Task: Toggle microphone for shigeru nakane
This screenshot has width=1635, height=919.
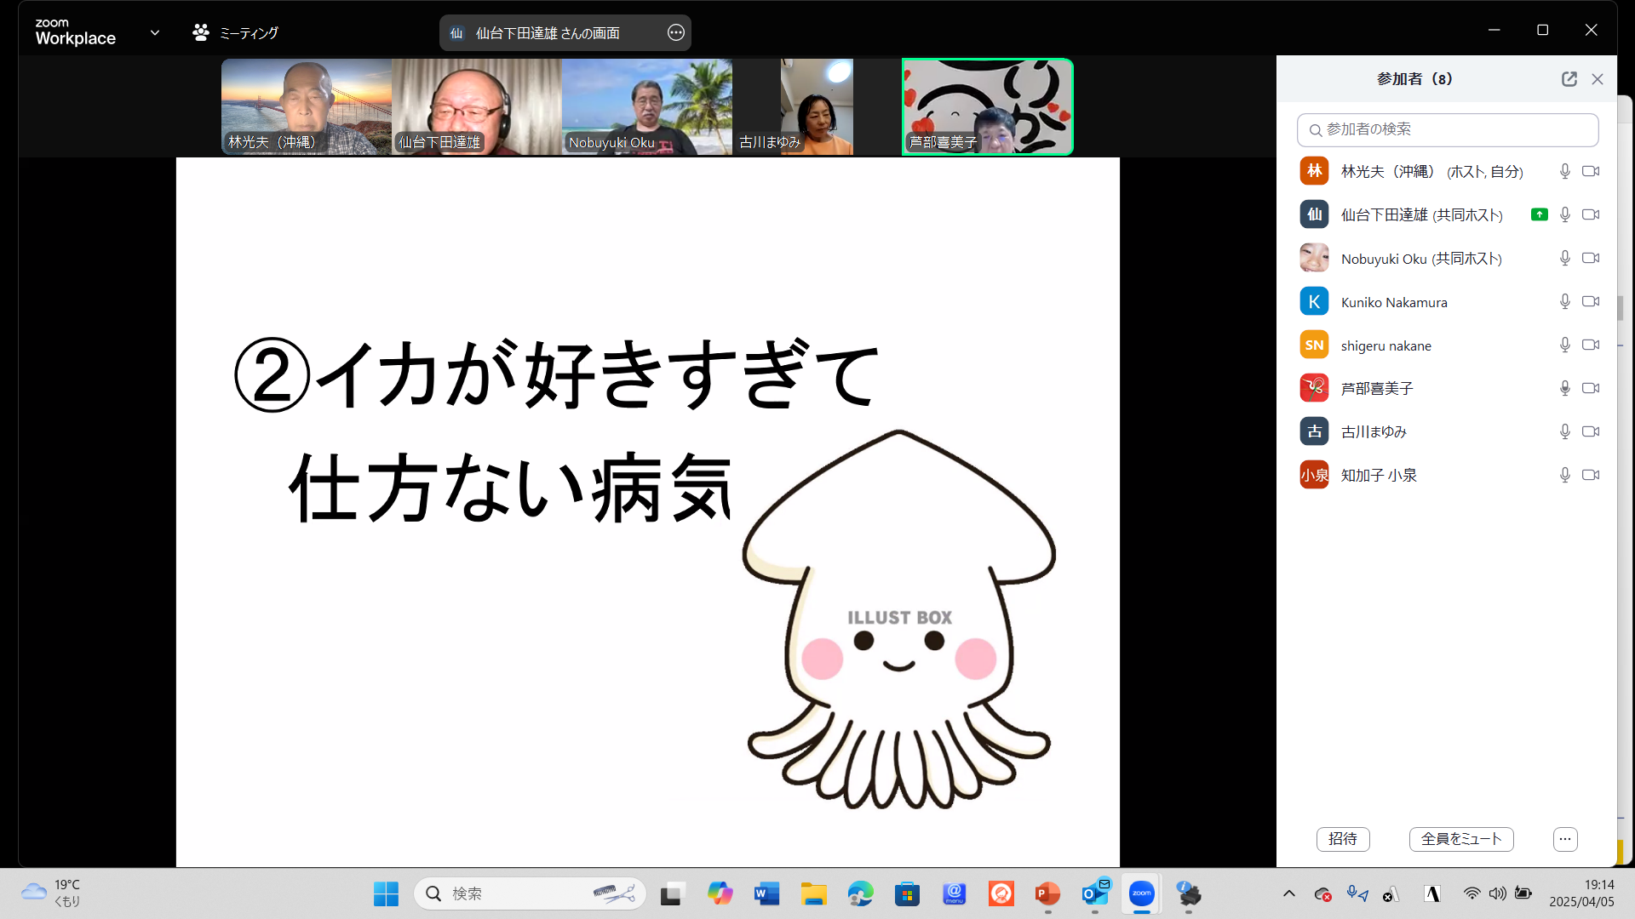Action: coord(1565,345)
